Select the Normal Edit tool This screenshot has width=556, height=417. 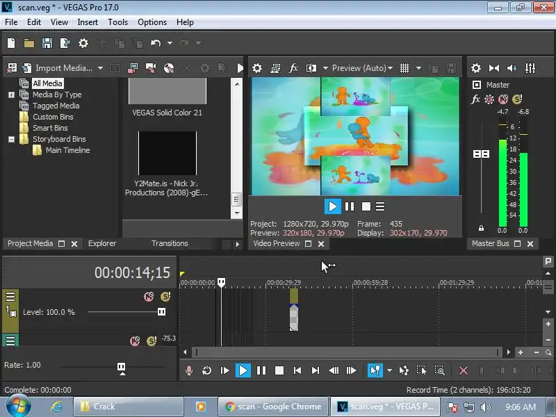coord(375,371)
